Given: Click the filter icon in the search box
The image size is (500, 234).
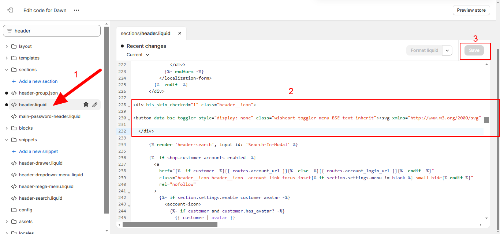Looking at the screenshot, I should point(10,31).
